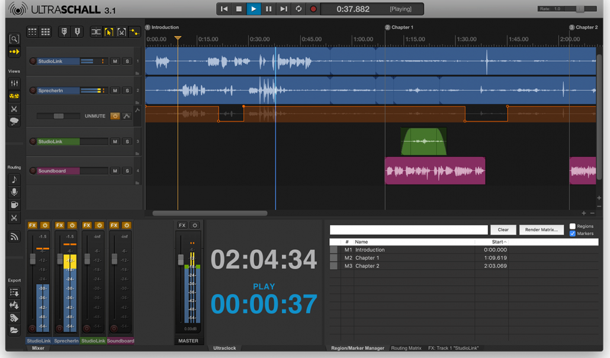
Task: Toggle the Regions checkbox
Action: (572, 226)
